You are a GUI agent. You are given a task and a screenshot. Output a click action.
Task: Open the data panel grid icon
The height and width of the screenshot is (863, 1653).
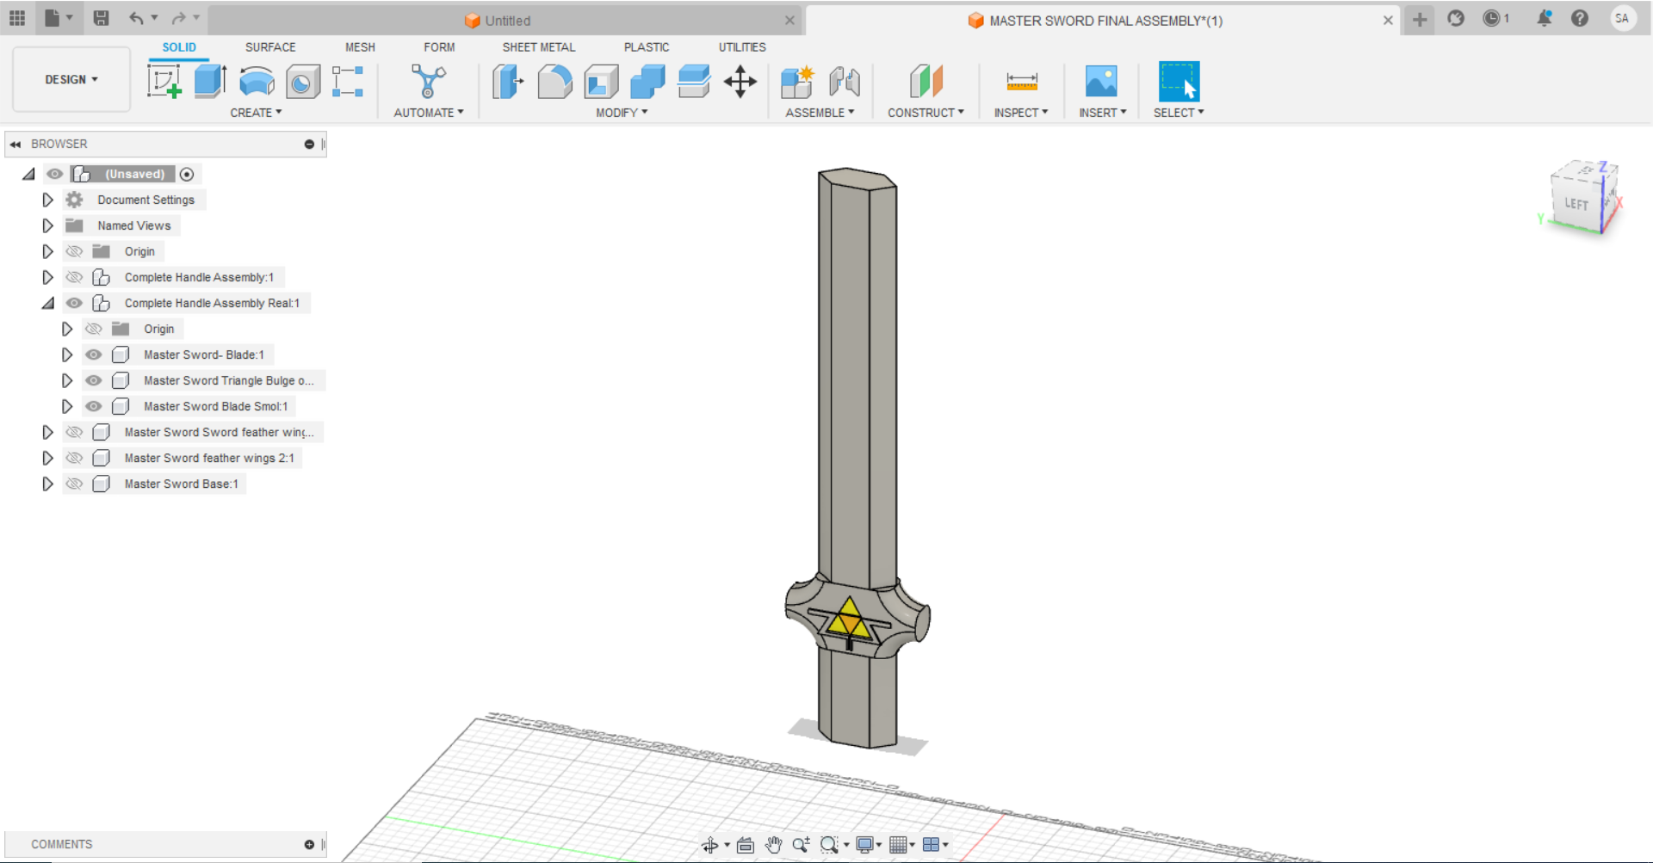[17, 18]
